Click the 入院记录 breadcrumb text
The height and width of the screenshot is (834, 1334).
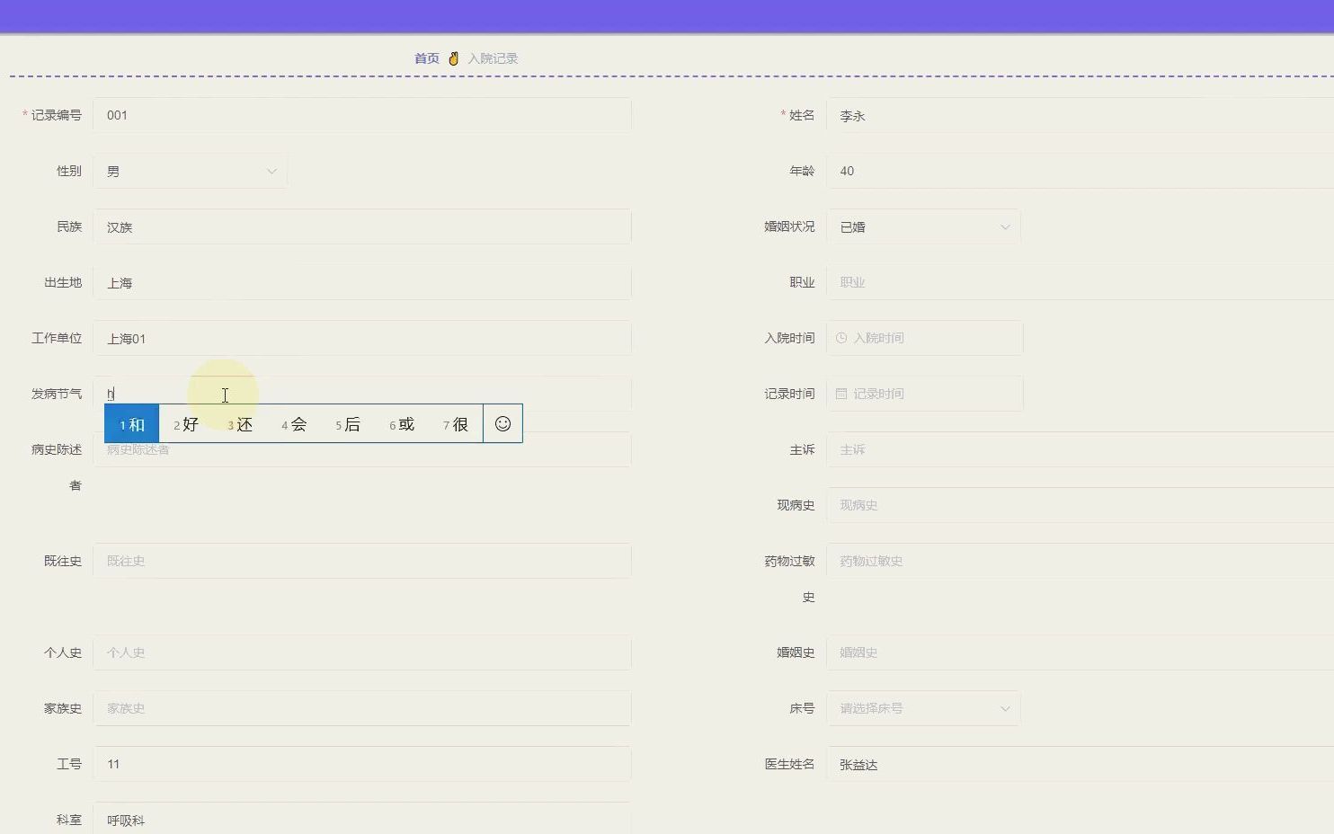(x=493, y=58)
